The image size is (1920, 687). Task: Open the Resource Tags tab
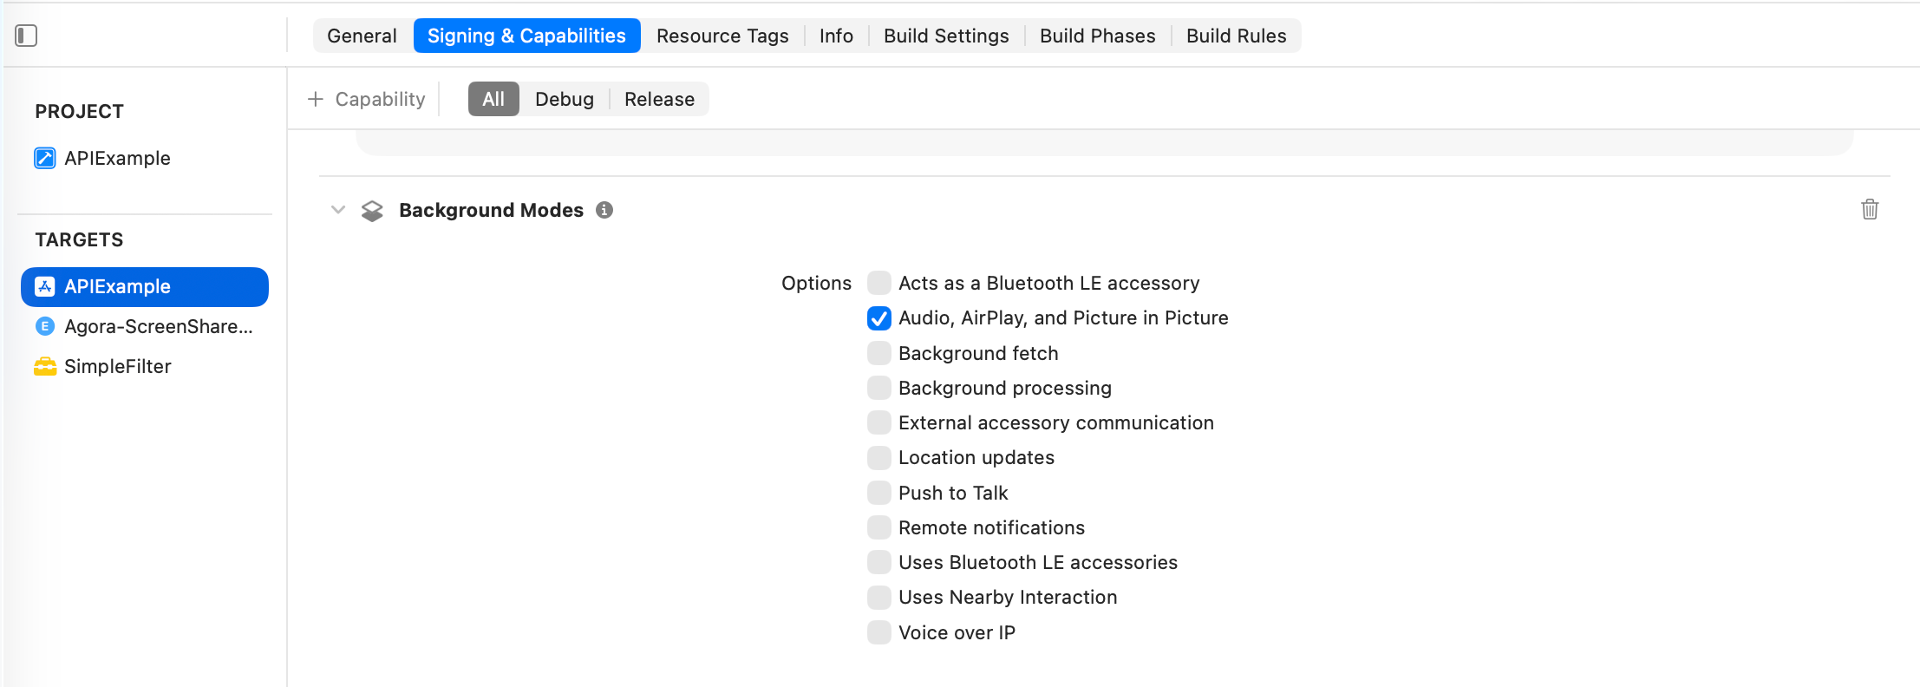pos(722,36)
